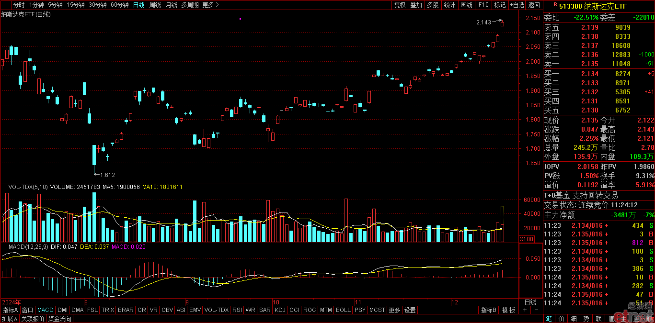Open the 更多 indicators list in bottom bar
The image size is (655, 323).
click(x=394, y=310)
